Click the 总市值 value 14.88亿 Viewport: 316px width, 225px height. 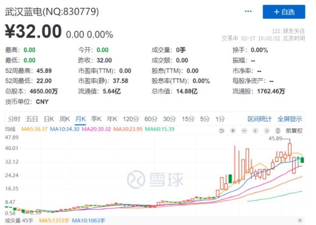[187, 91]
